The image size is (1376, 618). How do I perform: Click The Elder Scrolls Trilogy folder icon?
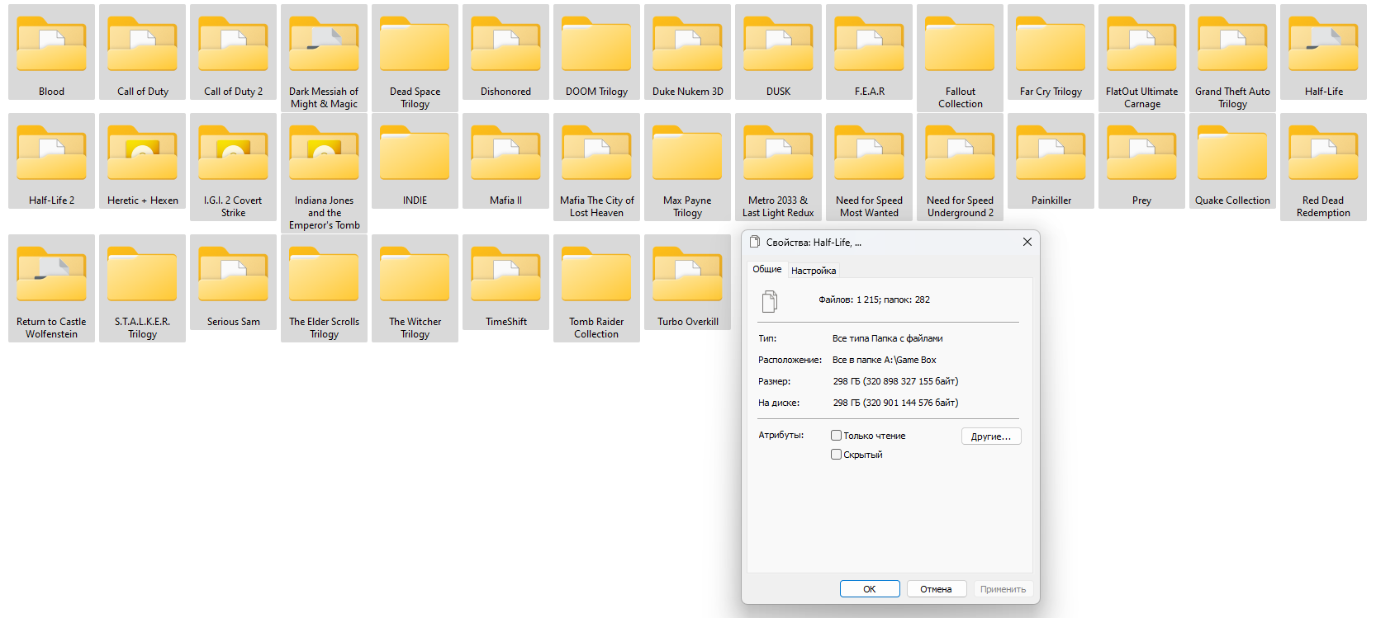click(324, 274)
